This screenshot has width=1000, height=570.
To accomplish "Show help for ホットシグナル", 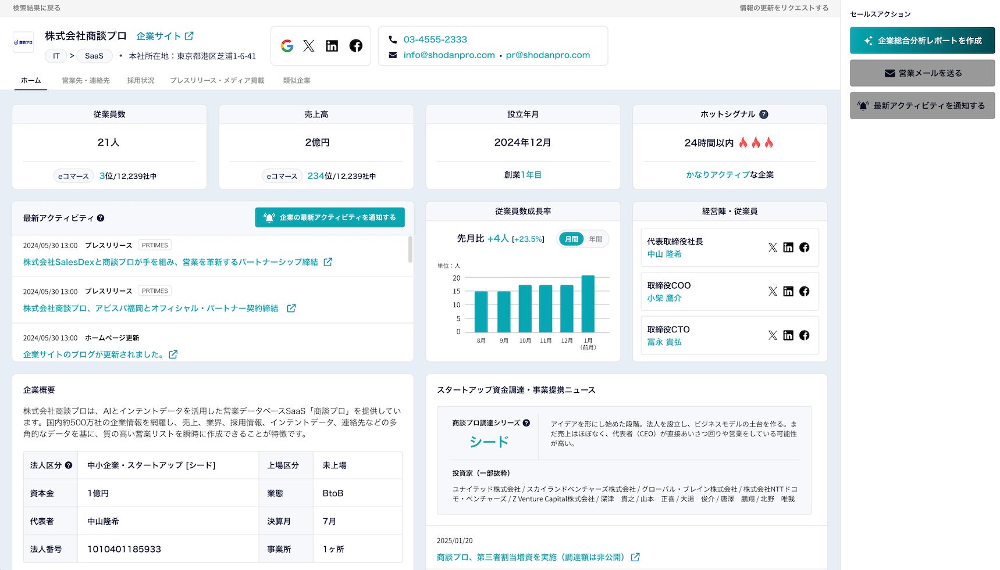I will click(x=764, y=114).
